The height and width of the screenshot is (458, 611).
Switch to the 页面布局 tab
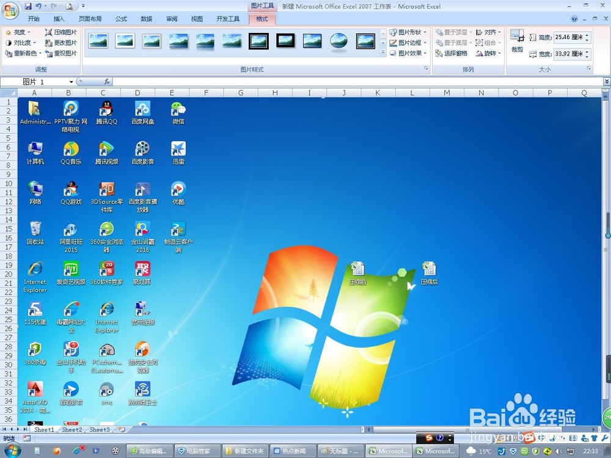(x=90, y=19)
